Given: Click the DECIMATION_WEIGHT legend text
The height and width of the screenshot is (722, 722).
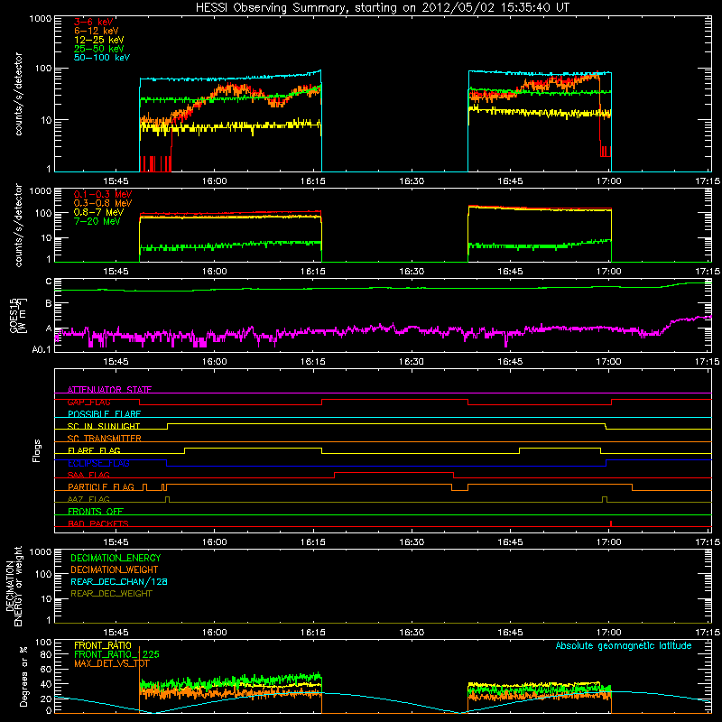Looking at the screenshot, I should click(115, 569).
